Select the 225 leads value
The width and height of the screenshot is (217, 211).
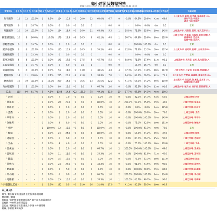[x=59, y=75]
